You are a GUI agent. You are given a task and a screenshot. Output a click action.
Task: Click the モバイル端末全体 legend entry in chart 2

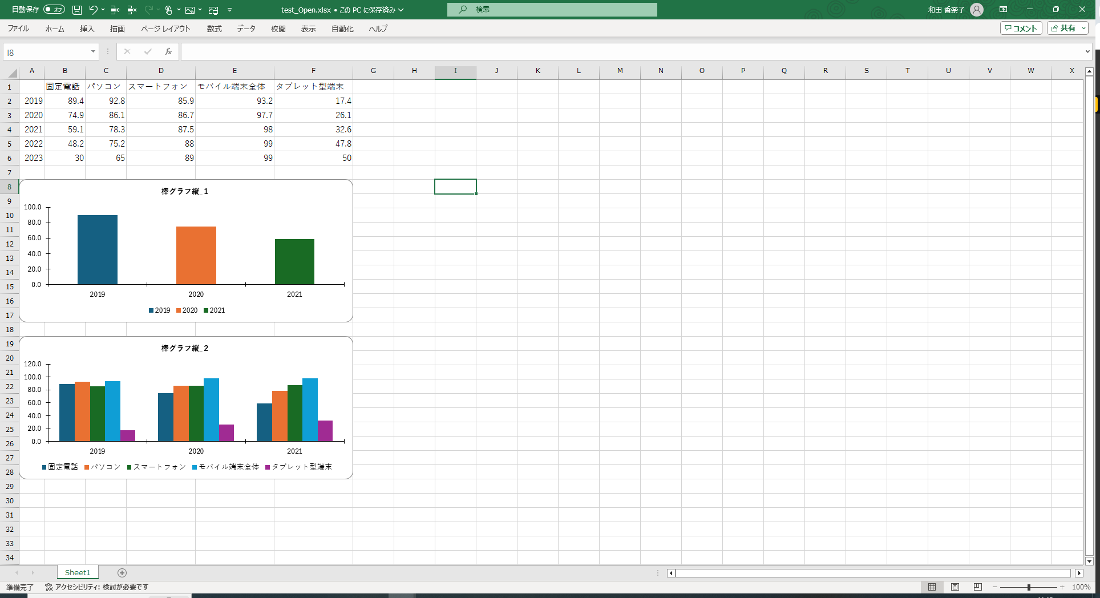(x=226, y=467)
